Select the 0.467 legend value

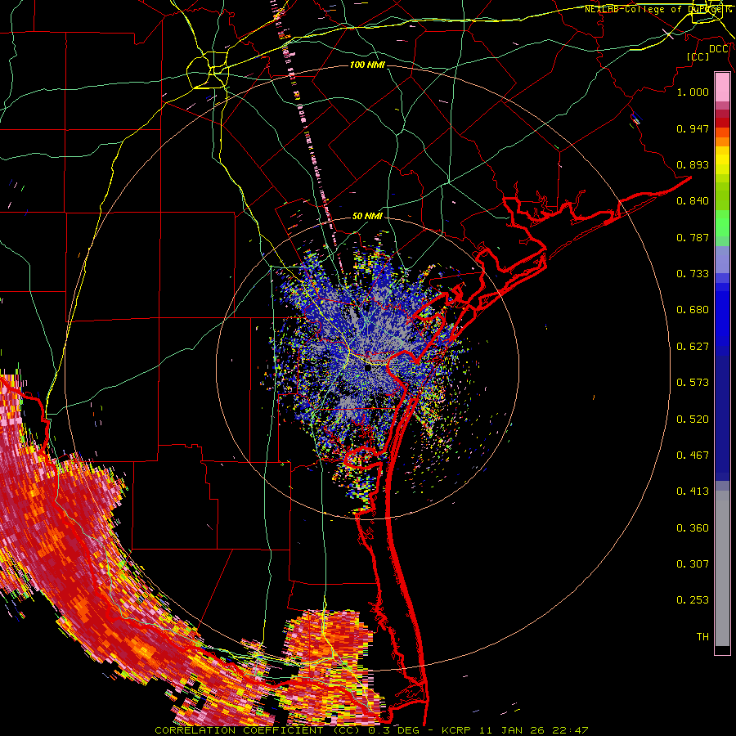pyautogui.click(x=693, y=456)
